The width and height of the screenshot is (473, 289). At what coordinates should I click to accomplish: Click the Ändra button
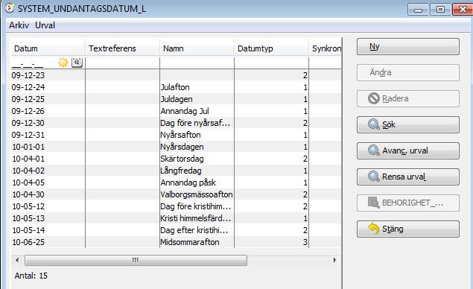pos(408,72)
